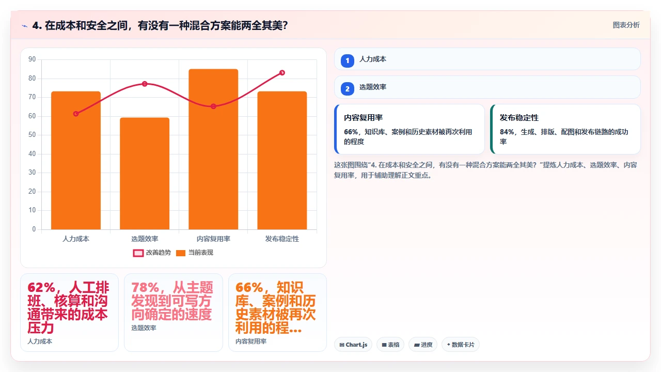
Task: Select the numbered item 1 人力成本
Action: [487, 59]
